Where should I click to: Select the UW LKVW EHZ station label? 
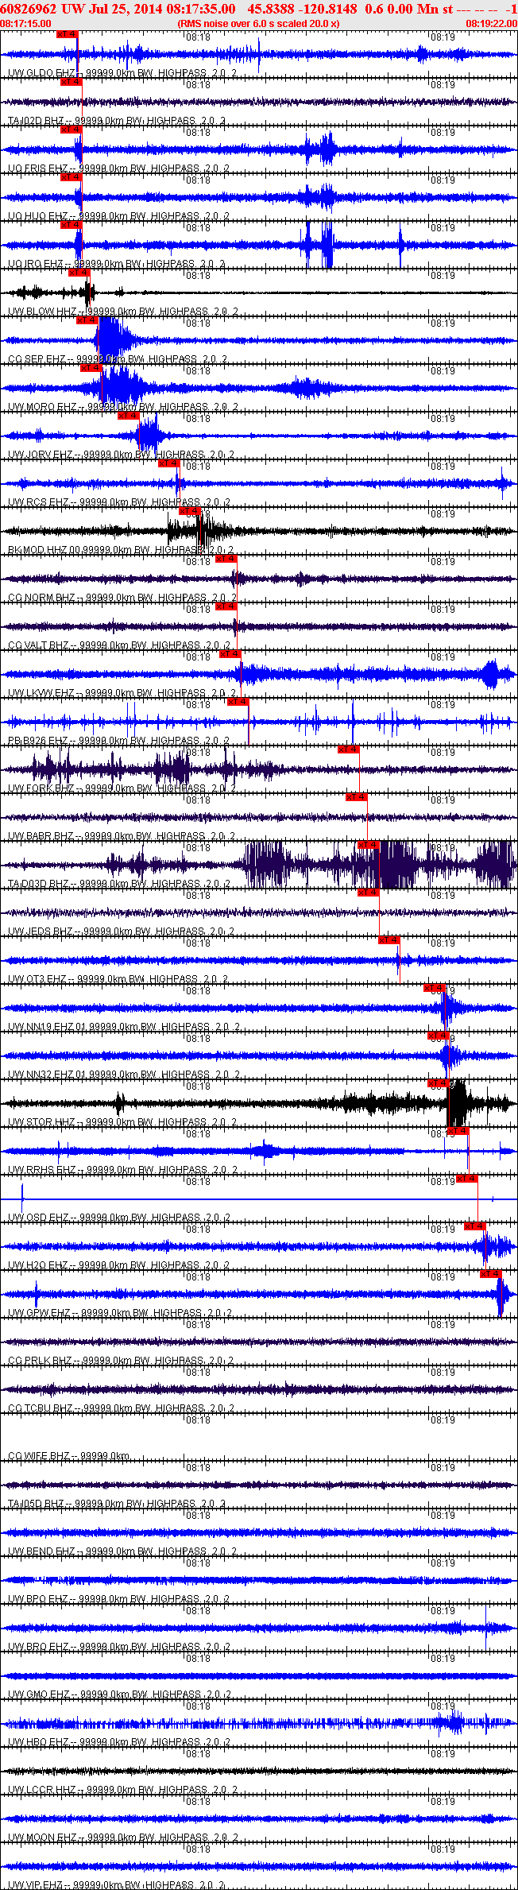tap(41, 693)
